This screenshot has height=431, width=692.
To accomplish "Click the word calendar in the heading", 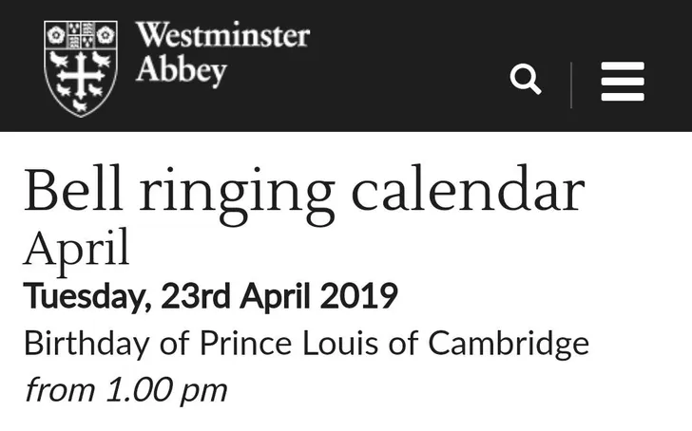I will tap(469, 190).
